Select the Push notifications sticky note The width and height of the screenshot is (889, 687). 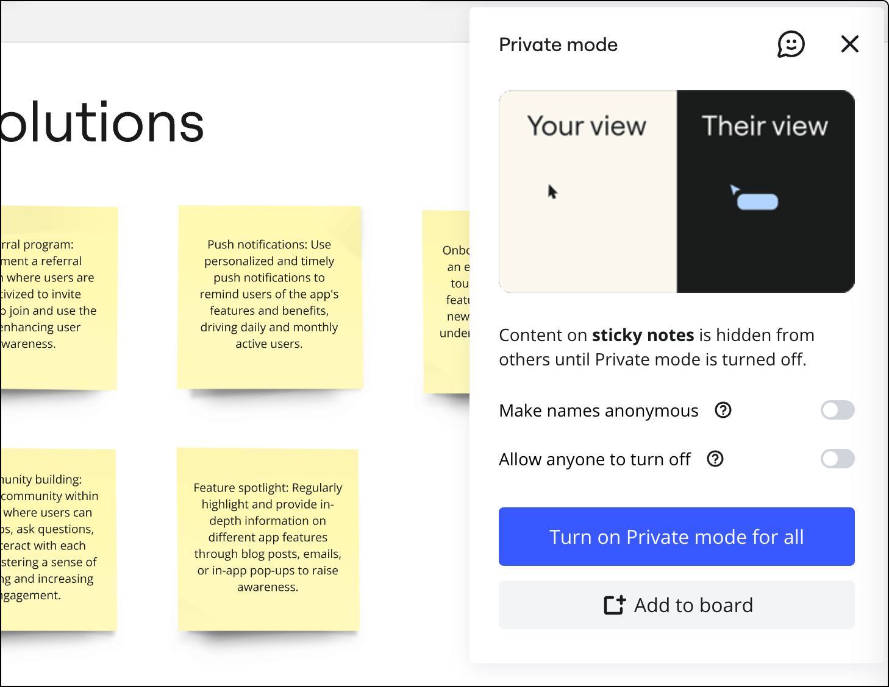point(270,297)
